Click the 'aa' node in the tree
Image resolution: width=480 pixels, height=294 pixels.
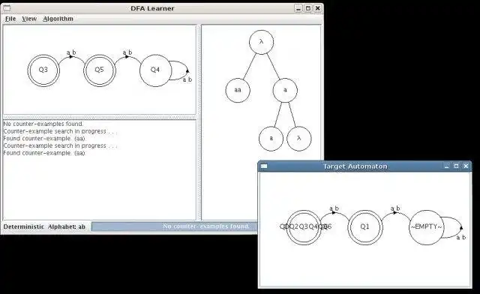(238, 90)
